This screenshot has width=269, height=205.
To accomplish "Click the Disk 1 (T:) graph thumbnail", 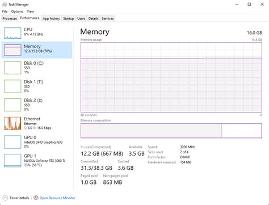I will point(12,86).
